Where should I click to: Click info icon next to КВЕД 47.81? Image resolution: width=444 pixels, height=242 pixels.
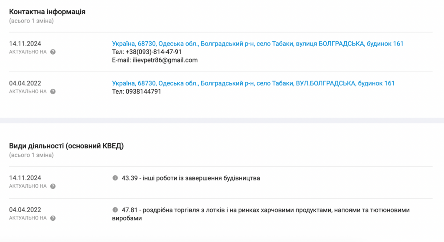115,210
